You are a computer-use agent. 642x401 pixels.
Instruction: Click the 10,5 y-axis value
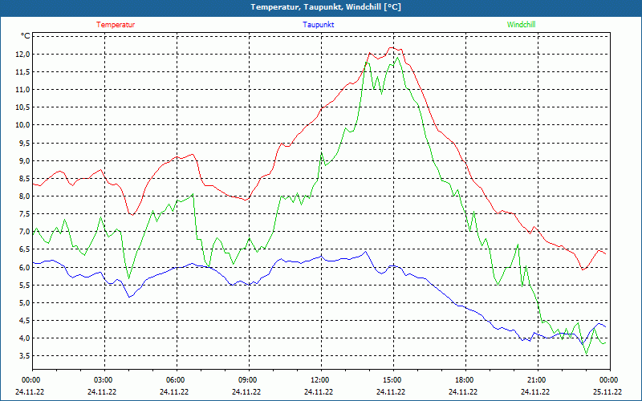[23, 107]
